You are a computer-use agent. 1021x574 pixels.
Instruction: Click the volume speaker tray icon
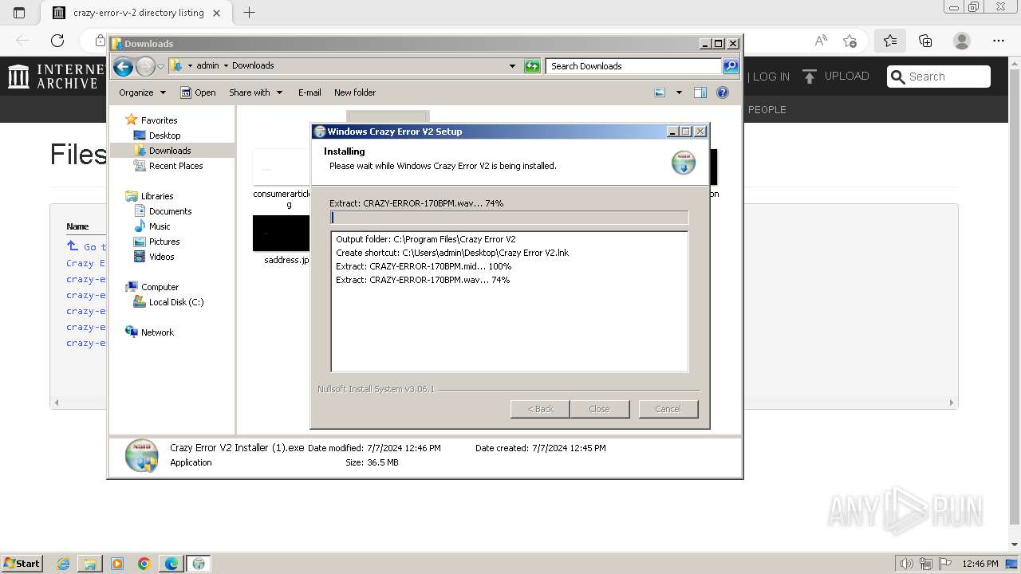[906, 564]
